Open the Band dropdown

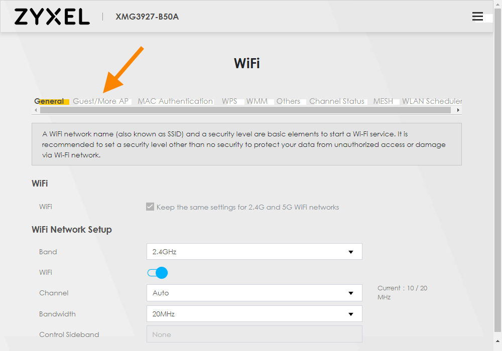tap(254, 252)
